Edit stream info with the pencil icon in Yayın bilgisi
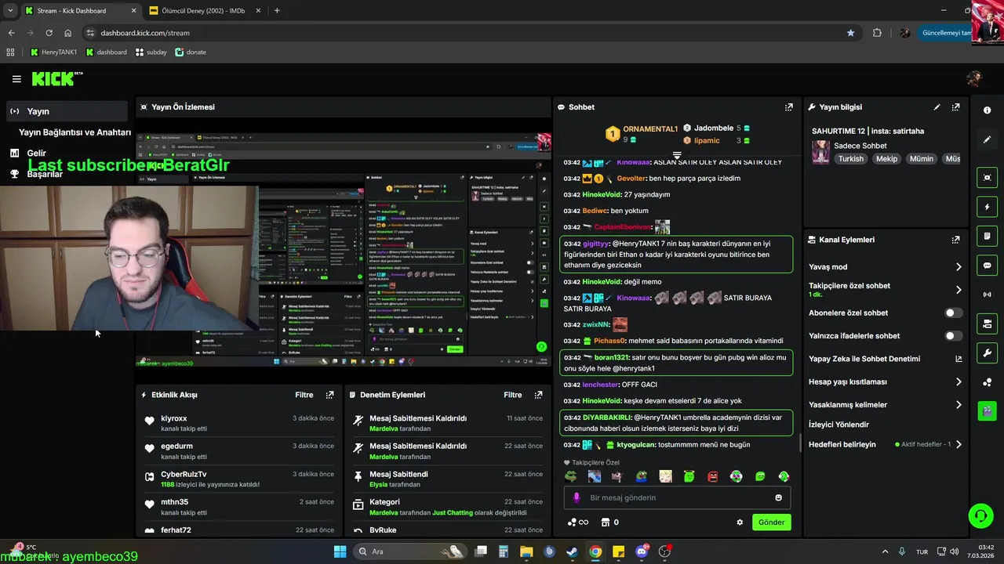Image resolution: width=1004 pixels, height=564 pixels. click(x=937, y=107)
